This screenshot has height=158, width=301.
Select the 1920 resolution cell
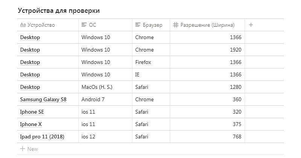pyautogui.click(x=207, y=50)
